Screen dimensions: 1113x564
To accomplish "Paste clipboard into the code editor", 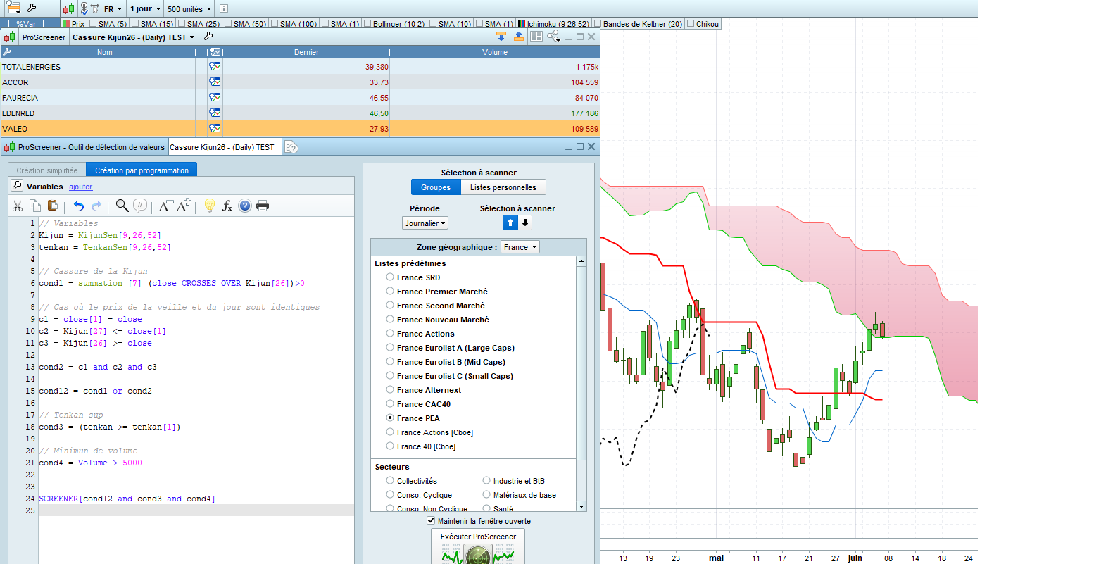I will (x=52, y=206).
